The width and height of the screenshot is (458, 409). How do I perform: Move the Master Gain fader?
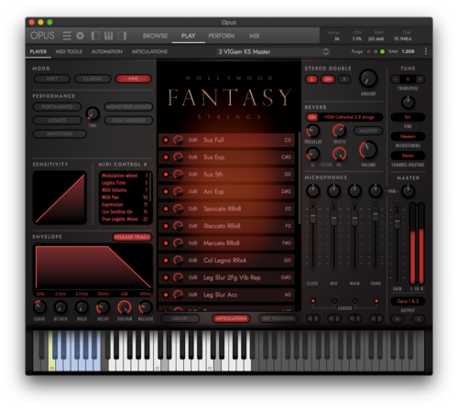pos(397,221)
